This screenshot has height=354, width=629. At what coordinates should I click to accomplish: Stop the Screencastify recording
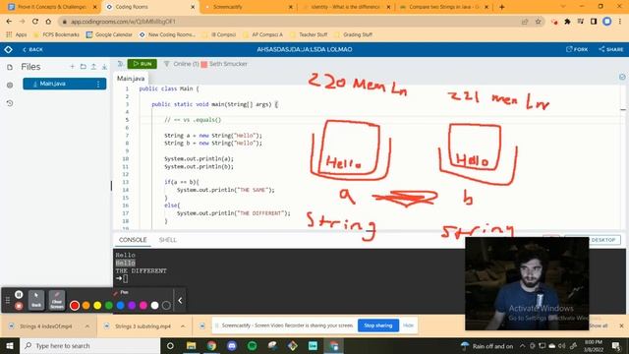pos(19,306)
